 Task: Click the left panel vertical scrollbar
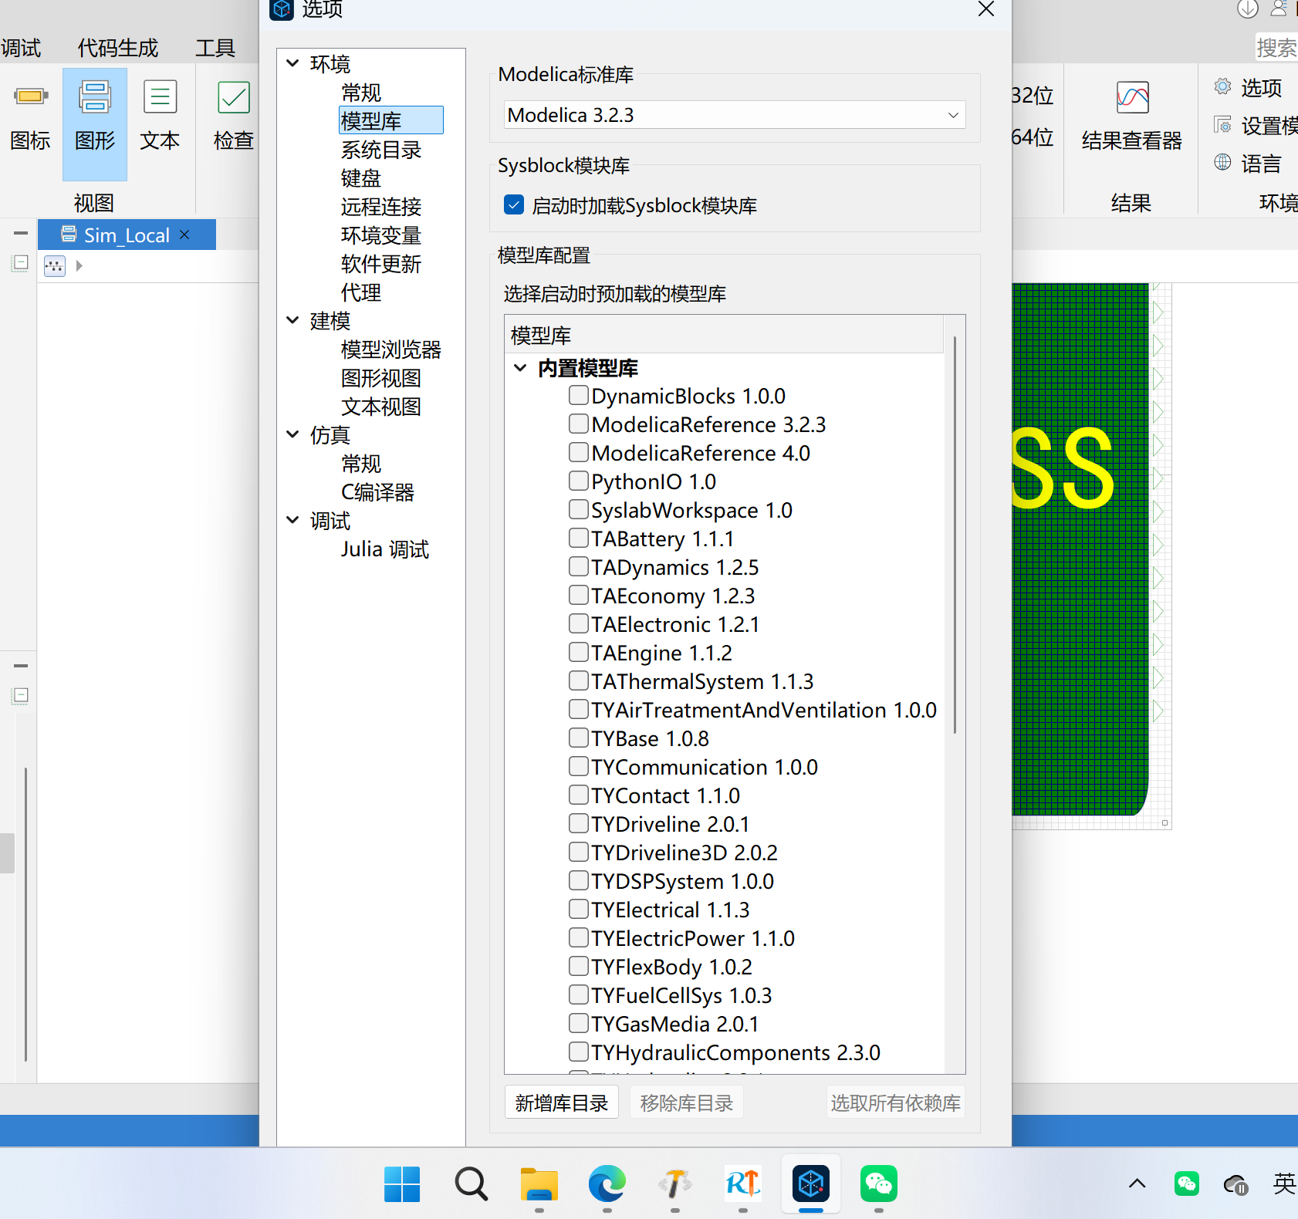click(x=26, y=914)
